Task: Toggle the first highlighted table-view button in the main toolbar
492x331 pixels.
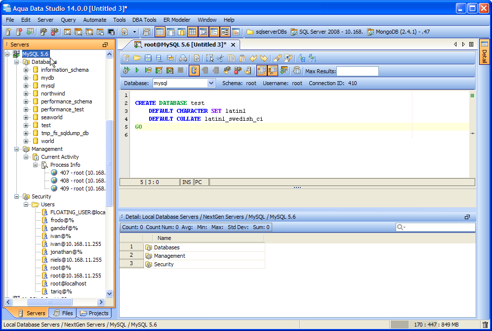Action: click(160, 32)
